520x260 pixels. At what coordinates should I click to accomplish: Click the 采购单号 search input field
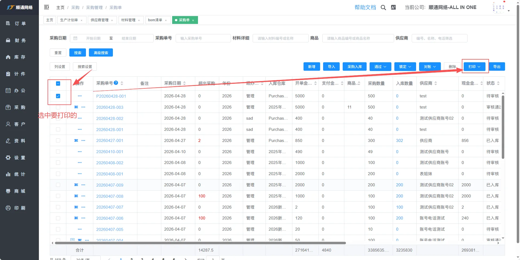pyautogui.click(x=203, y=38)
